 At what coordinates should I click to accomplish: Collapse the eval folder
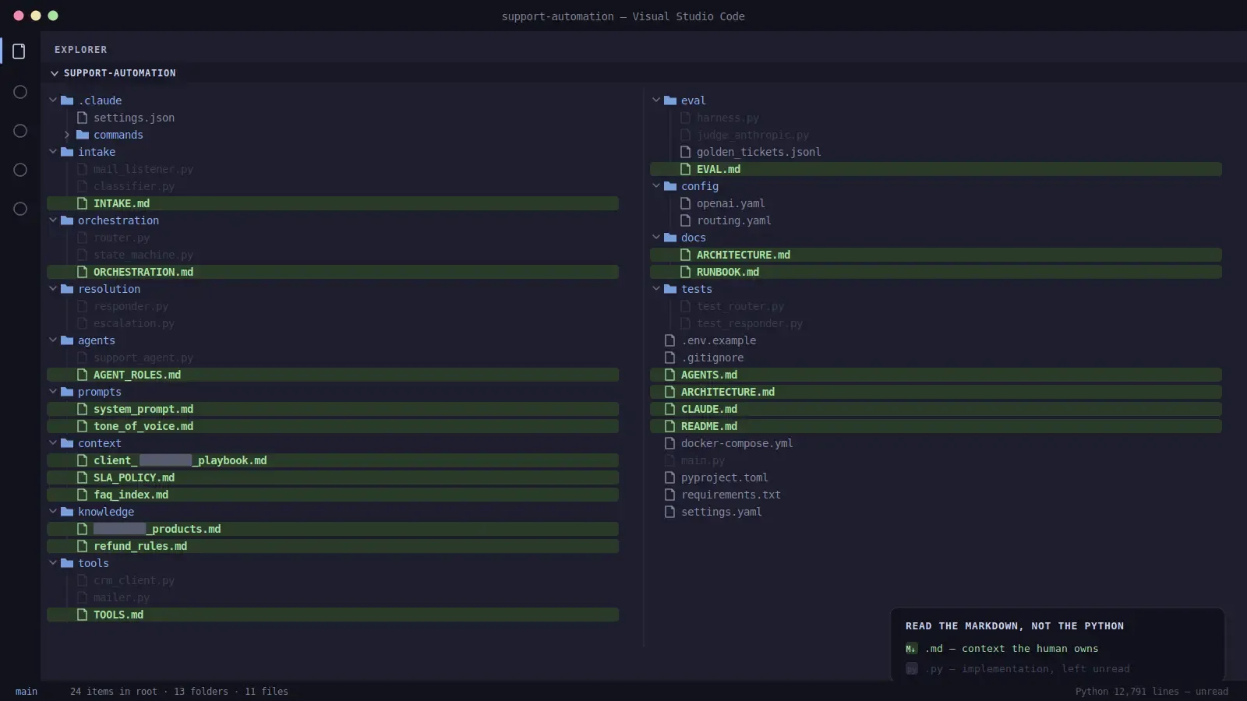click(x=656, y=100)
